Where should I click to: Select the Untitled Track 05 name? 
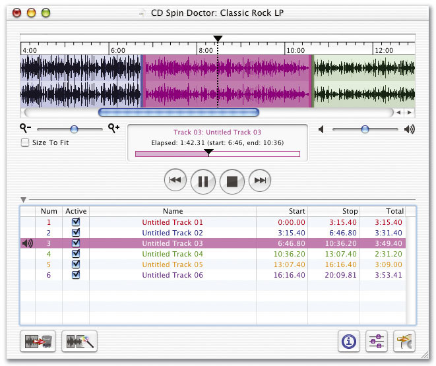172,264
